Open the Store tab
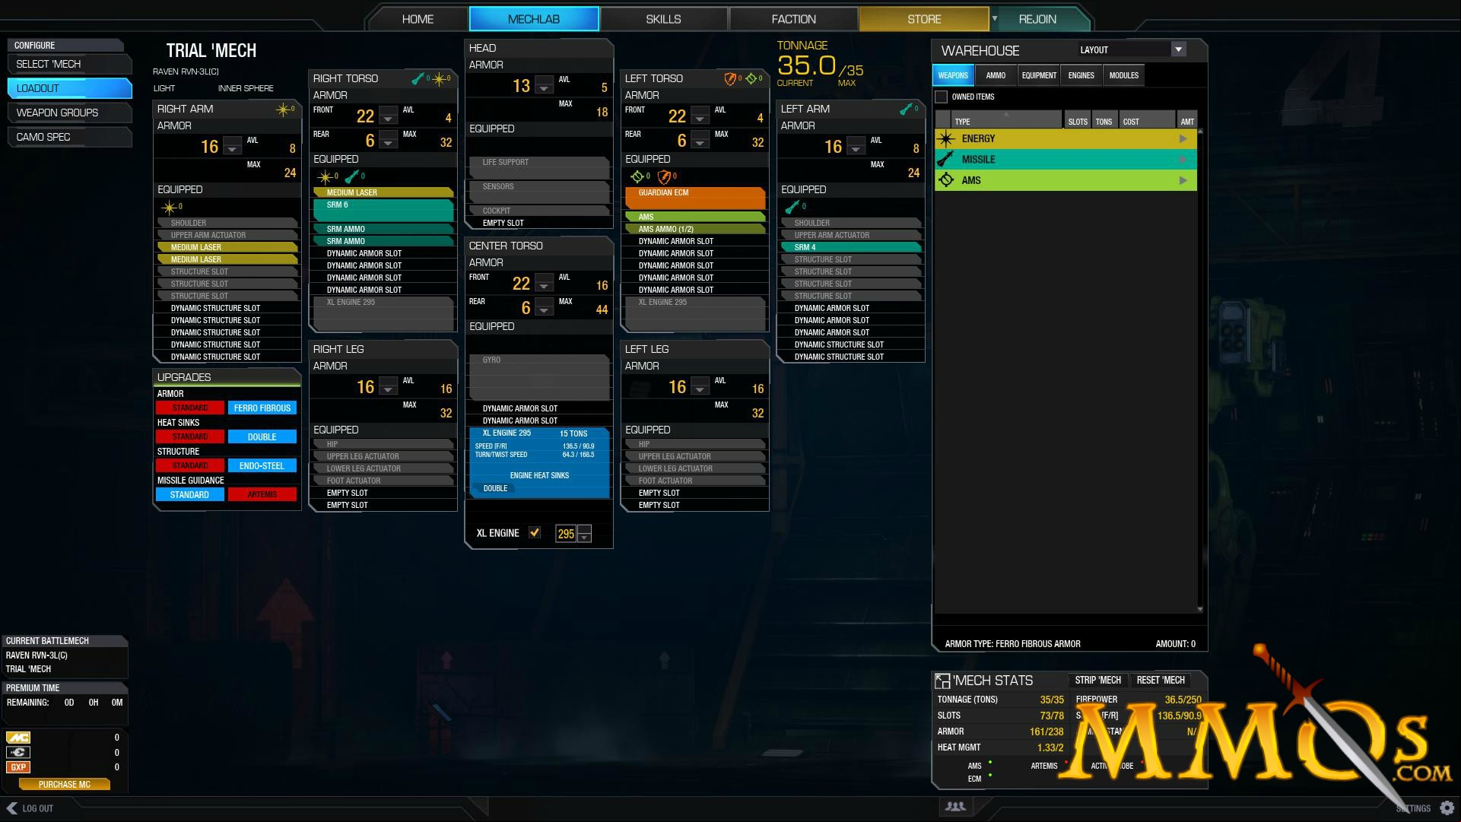The height and width of the screenshot is (822, 1461). 924,19
